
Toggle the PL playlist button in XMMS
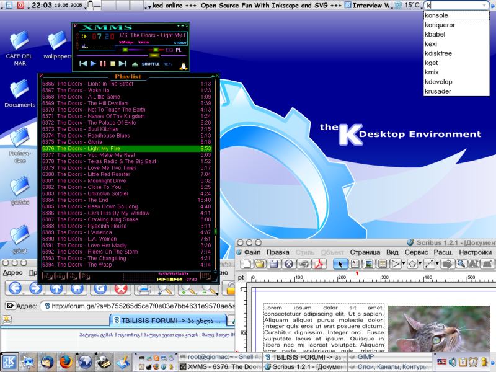[x=179, y=50]
